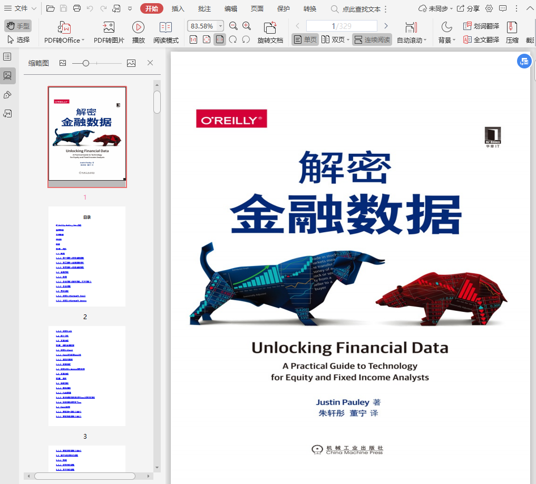This screenshot has width=536, height=484.
Task: Click the larger thumbnail size icon
Action: [x=131, y=63]
